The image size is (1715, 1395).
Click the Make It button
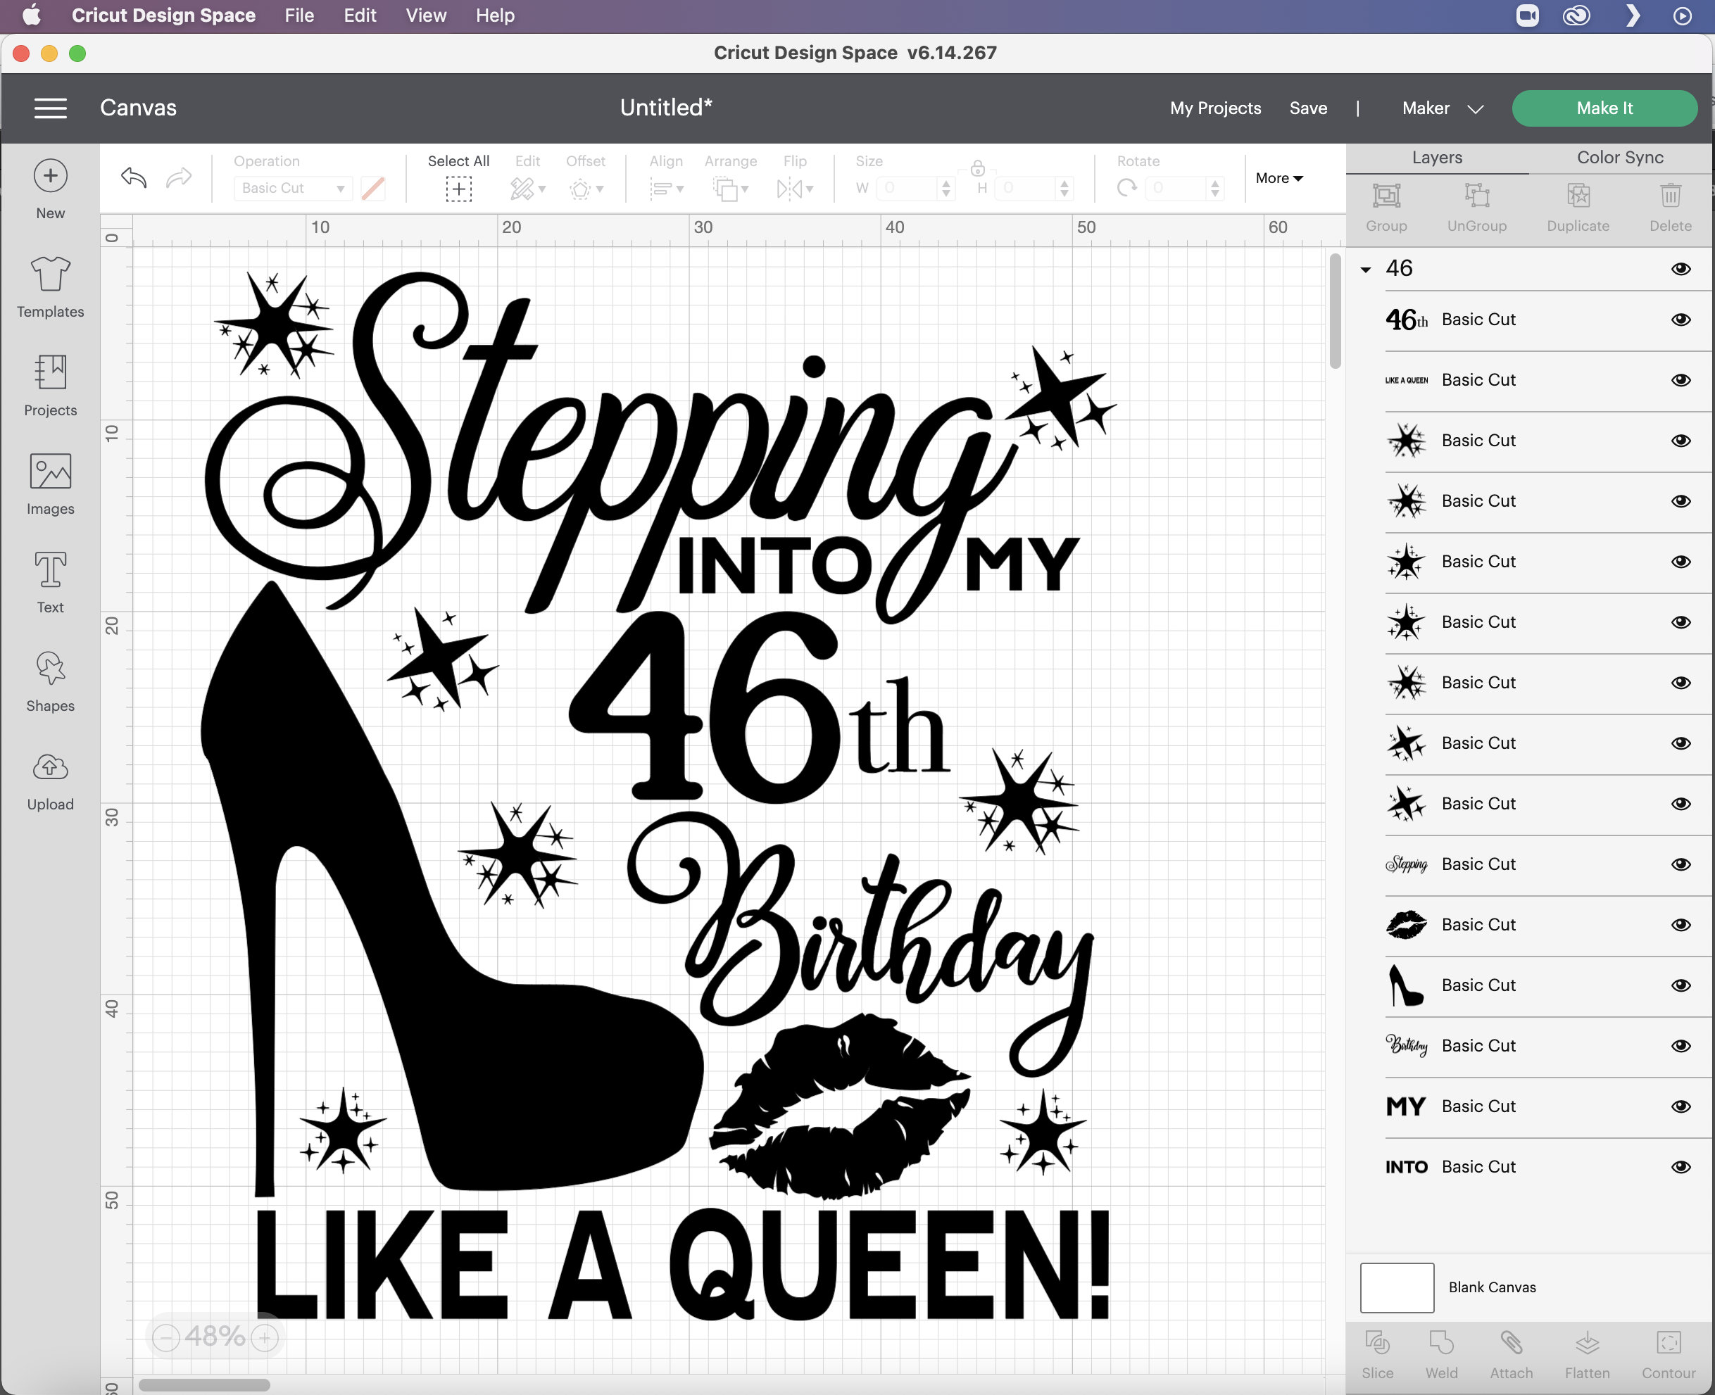pyautogui.click(x=1603, y=108)
